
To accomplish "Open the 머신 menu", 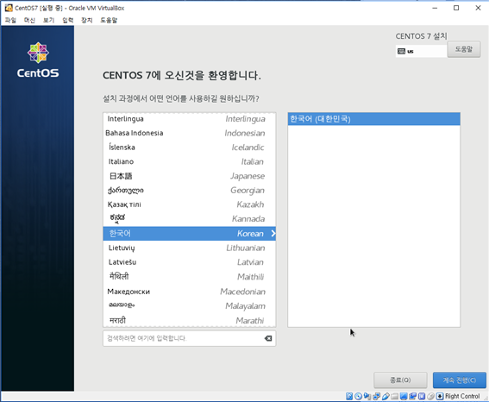I will click(x=29, y=20).
